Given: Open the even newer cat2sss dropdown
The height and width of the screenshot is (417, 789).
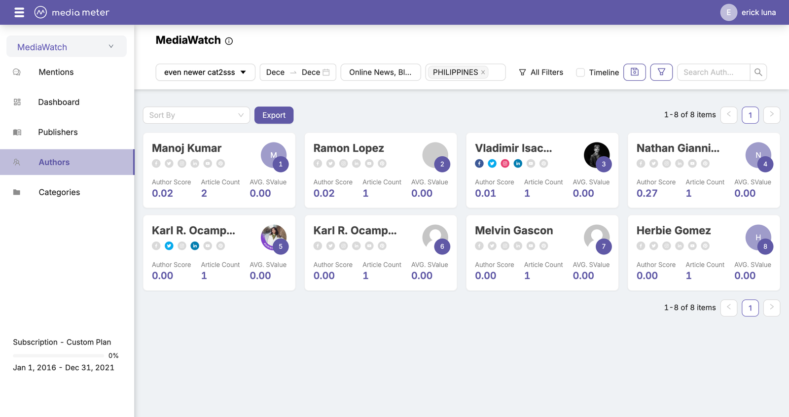Looking at the screenshot, I should 205,72.
